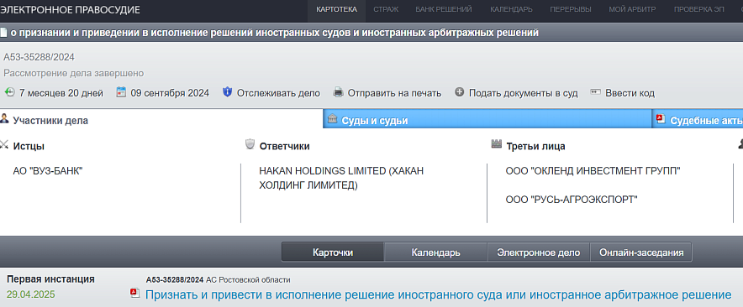
Task: Open the PDF icon beside the court decision link
Action: coord(135,294)
